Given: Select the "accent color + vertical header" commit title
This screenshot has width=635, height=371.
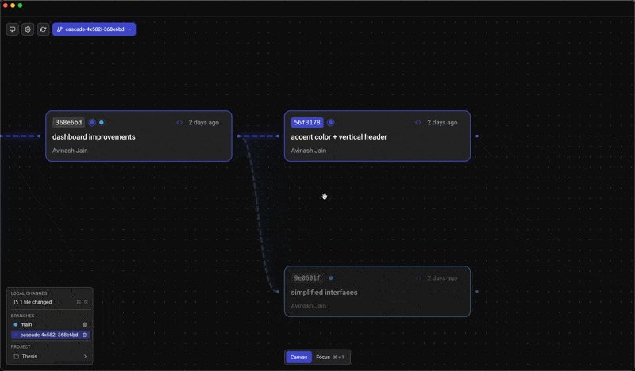Looking at the screenshot, I should (x=339, y=137).
